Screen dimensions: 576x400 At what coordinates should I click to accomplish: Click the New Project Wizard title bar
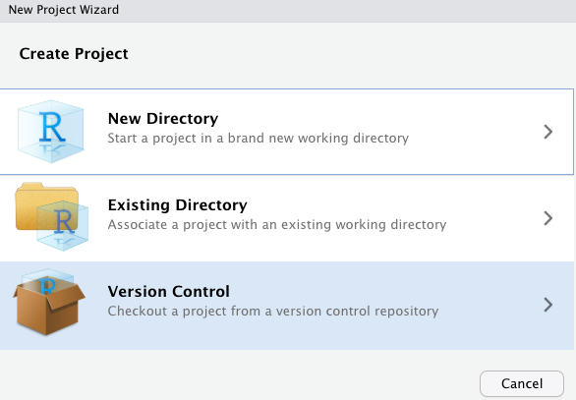[288, 10]
